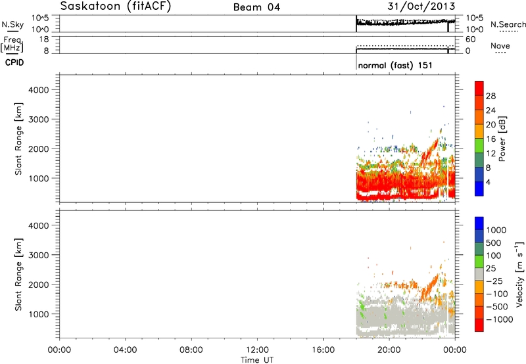Click the frequency trace in the Freq panel

tap(405, 49)
